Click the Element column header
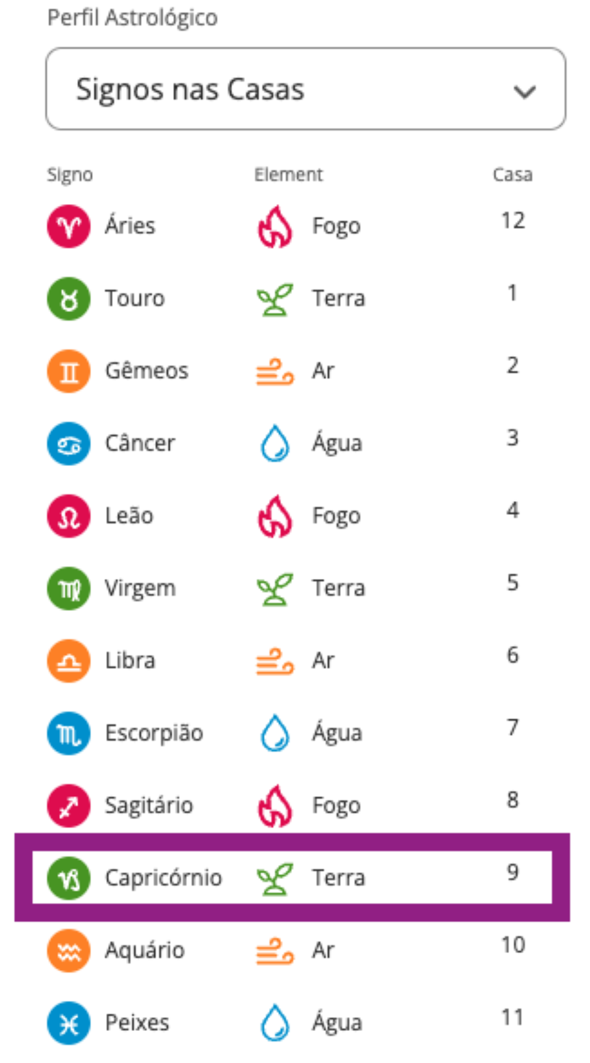The image size is (590, 1063). pos(288,174)
